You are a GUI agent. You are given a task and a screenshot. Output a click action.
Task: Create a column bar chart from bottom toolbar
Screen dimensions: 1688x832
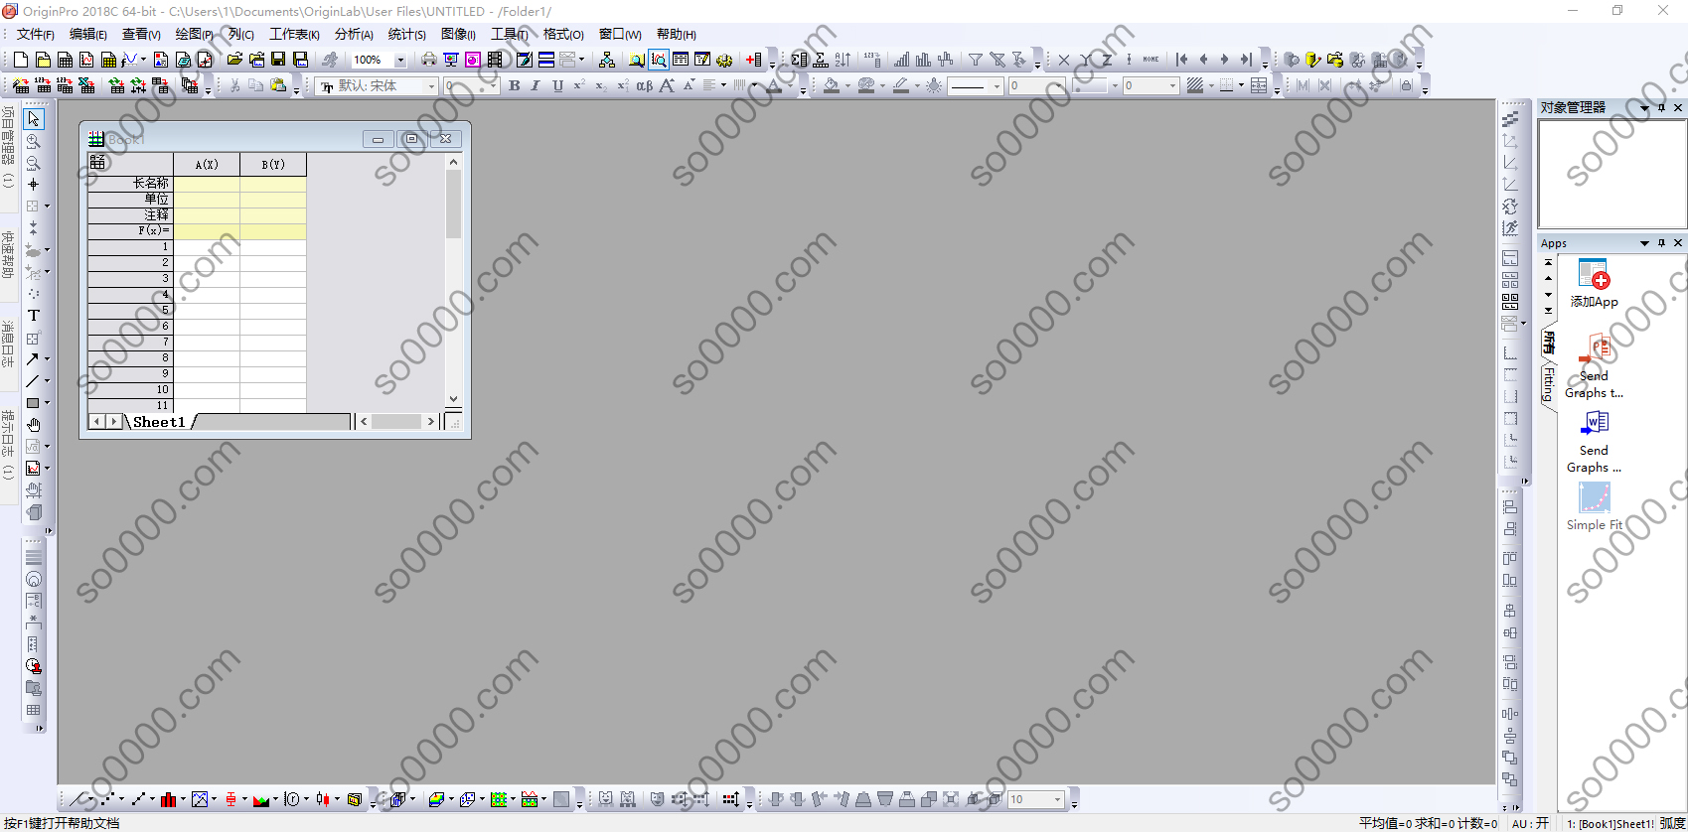(168, 799)
